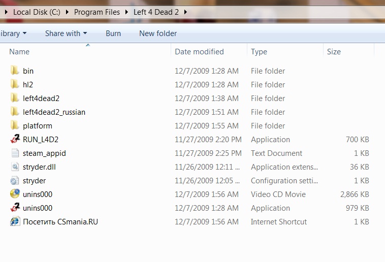Click the 2,866 KB size value

pyautogui.click(x=355, y=194)
